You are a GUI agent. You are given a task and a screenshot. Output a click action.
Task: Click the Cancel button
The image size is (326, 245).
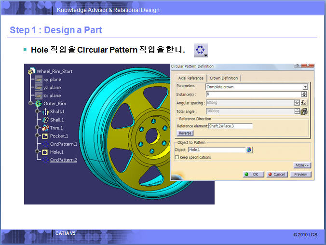point(277,174)
